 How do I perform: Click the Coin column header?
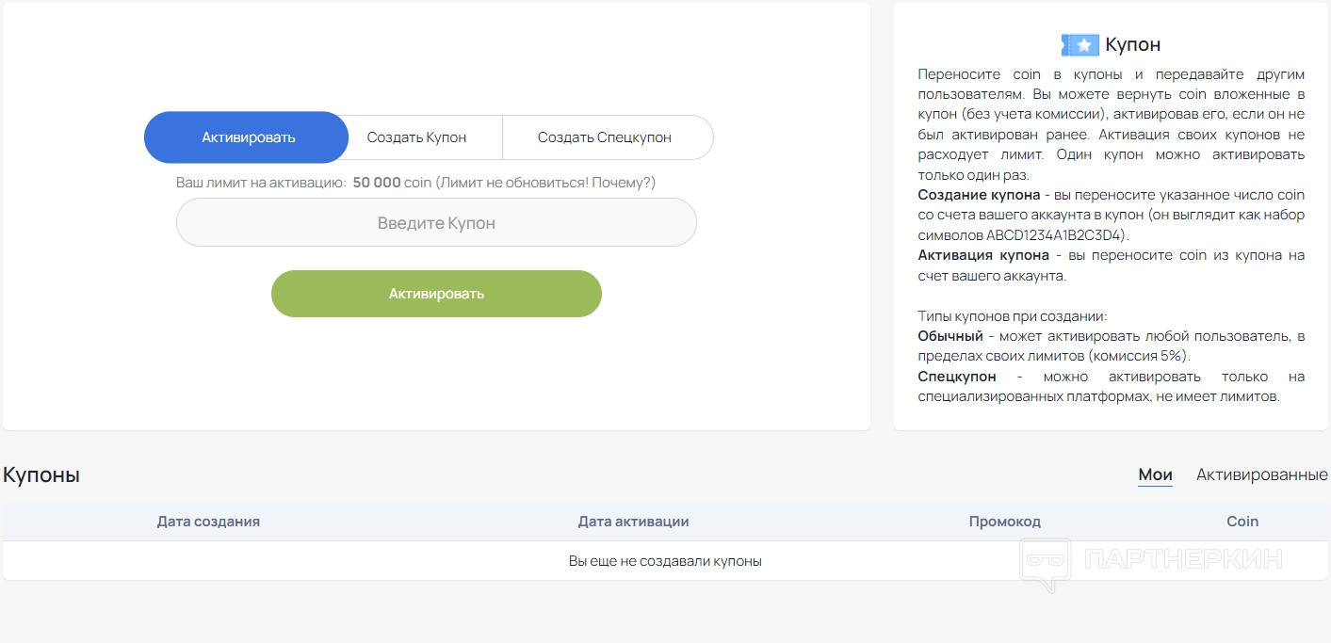1242,522
